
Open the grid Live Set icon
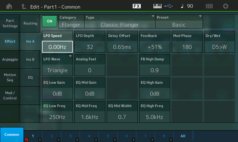click(209, 6)
